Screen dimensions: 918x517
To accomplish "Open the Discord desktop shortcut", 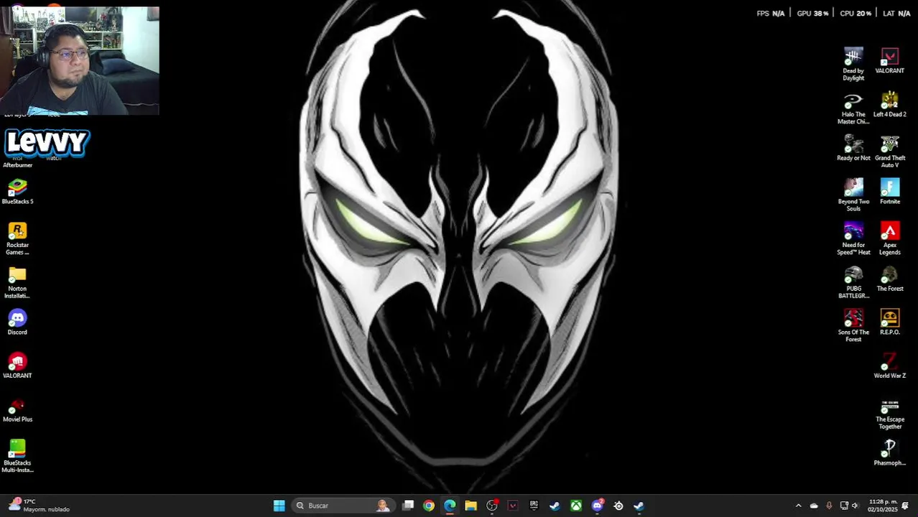I will click(17, 322).
